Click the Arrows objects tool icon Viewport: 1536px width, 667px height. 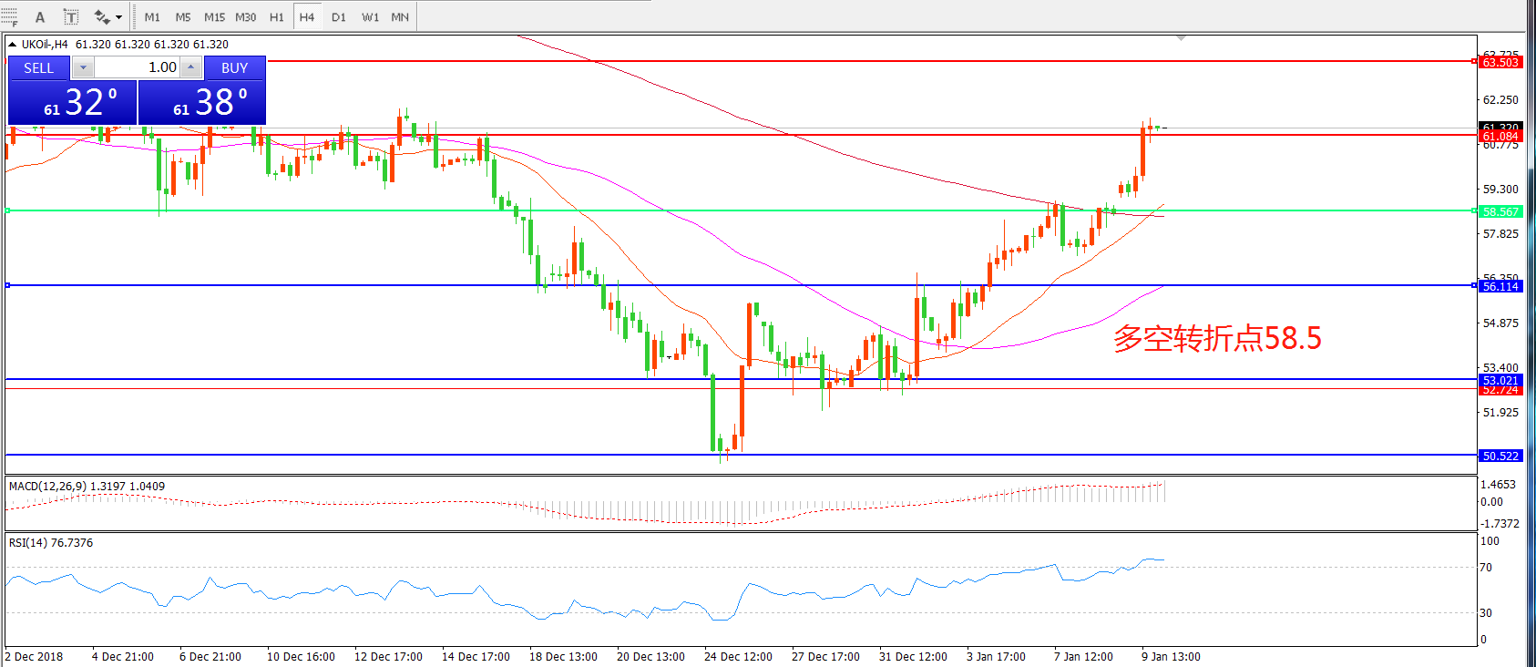(101, 17)
